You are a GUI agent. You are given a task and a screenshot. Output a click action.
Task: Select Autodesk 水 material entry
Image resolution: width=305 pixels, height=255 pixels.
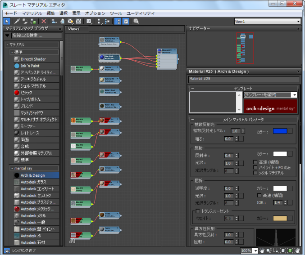(36, 236)
